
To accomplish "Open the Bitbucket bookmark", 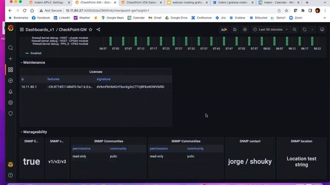I will pyautogui.click(x=258, y=18).
